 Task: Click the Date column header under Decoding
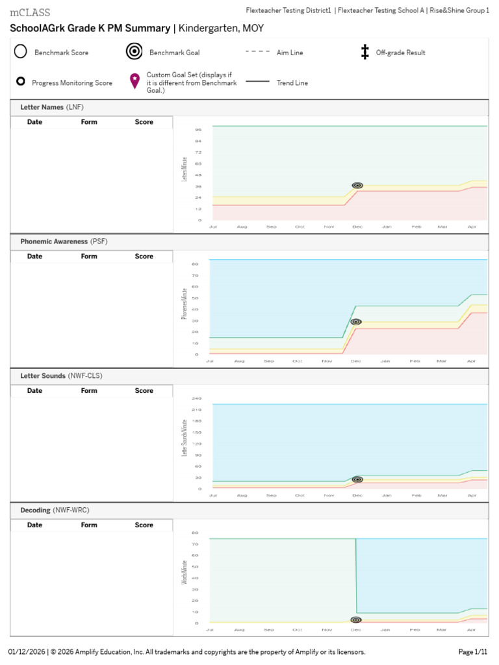point(35,525)
